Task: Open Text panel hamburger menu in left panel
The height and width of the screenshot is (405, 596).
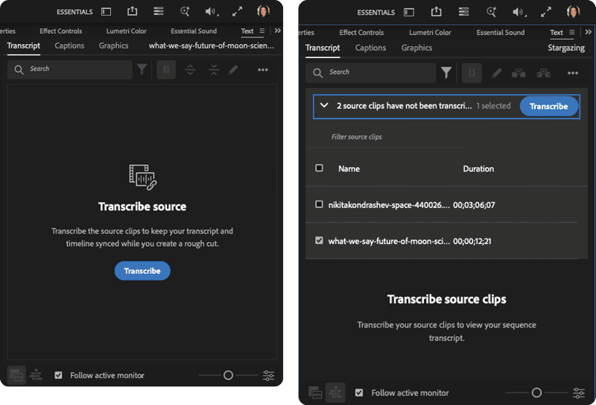Action: point(262,31)
